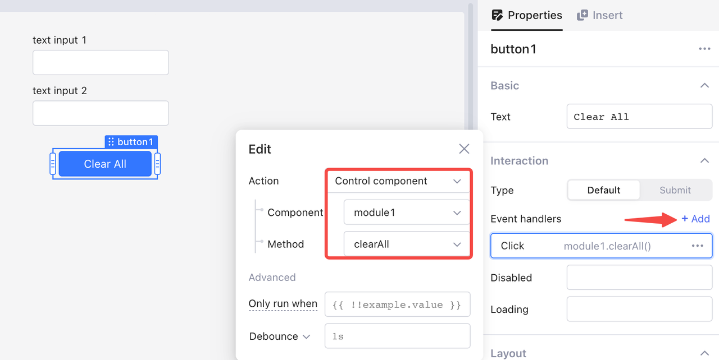Switch to the Properties tab
Viewport: 719px width, 360px height.
point(527,15)
